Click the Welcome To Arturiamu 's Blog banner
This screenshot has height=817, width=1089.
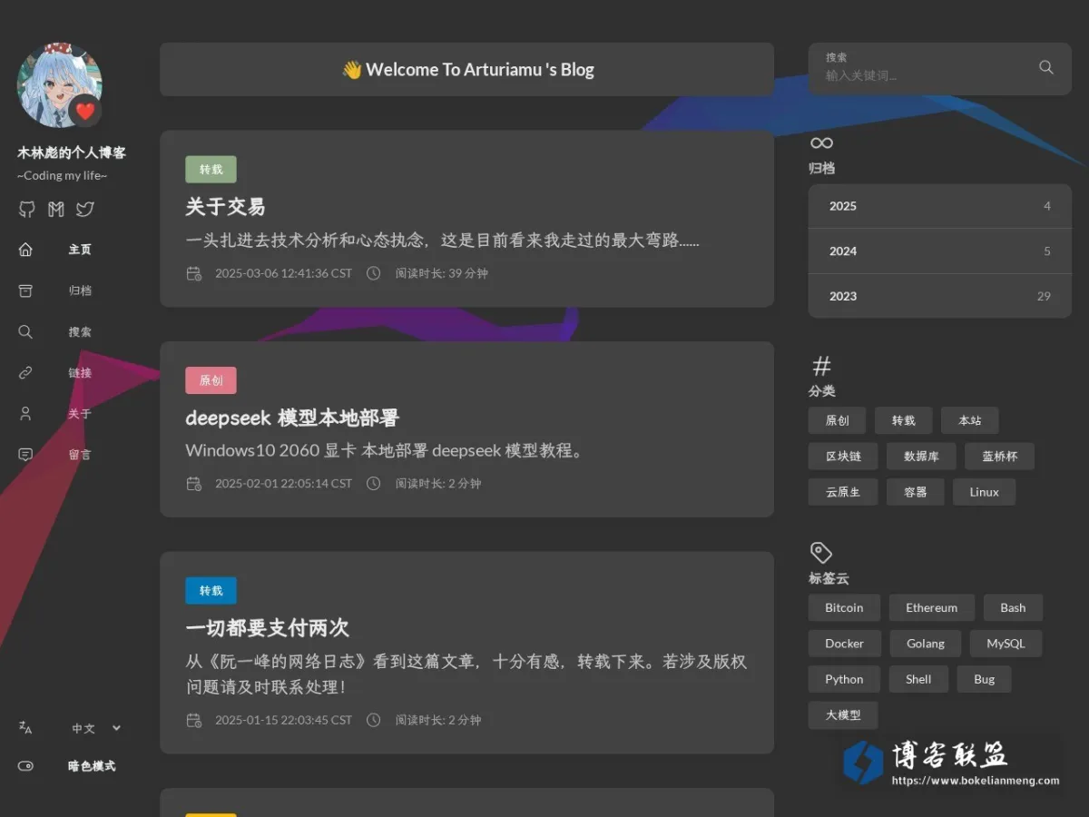click(466, 69)
